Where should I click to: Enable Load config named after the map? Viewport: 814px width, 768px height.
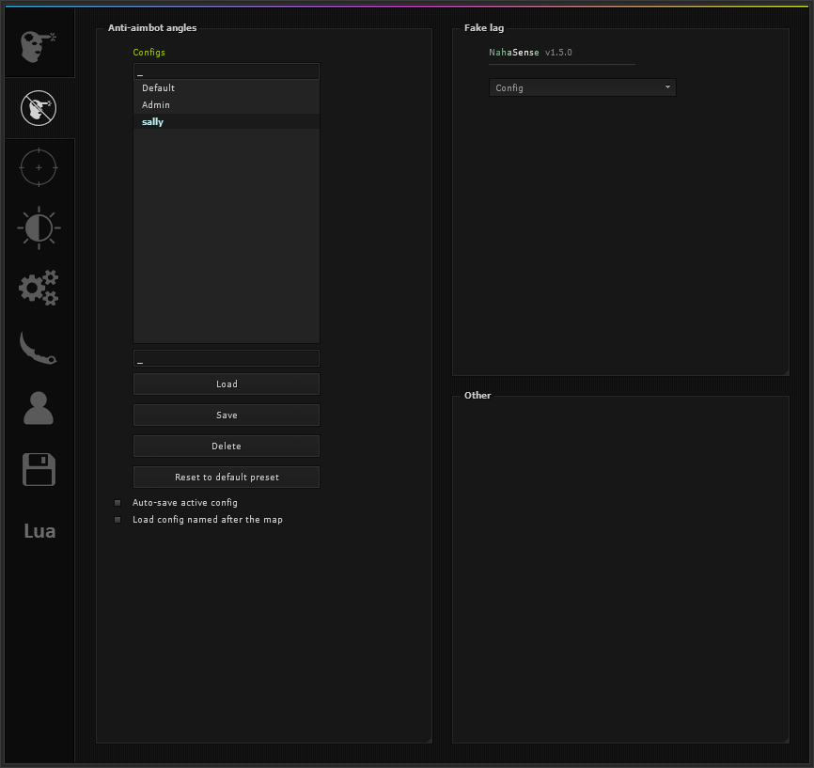pos(117,519)
